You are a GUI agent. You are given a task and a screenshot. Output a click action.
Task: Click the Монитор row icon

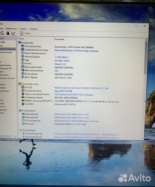click(x=23, y=124)
